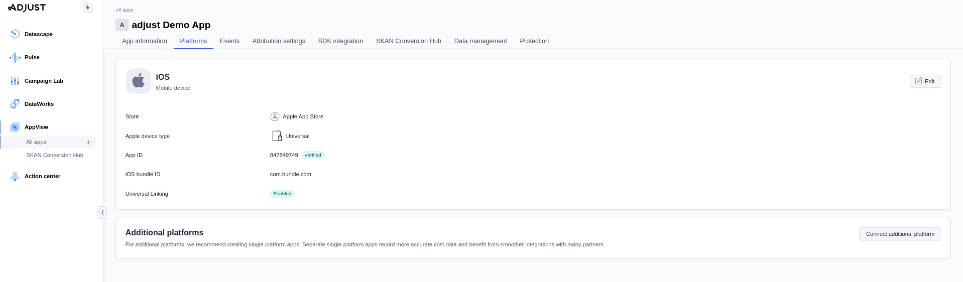Viewport: 963px width, 282px height.
Task: Click the Universal Linking label
Action: coord(147,194)
